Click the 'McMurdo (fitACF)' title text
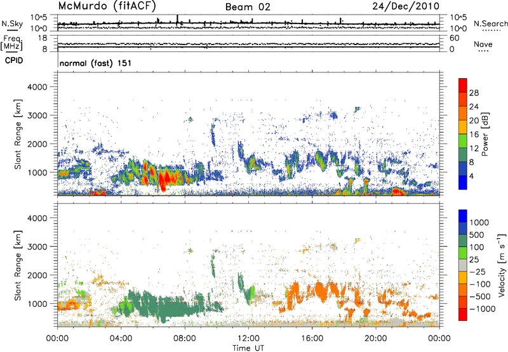The image size is (508, 352). 107,6
